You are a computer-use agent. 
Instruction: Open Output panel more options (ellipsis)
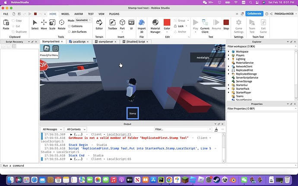click(222, 129)
